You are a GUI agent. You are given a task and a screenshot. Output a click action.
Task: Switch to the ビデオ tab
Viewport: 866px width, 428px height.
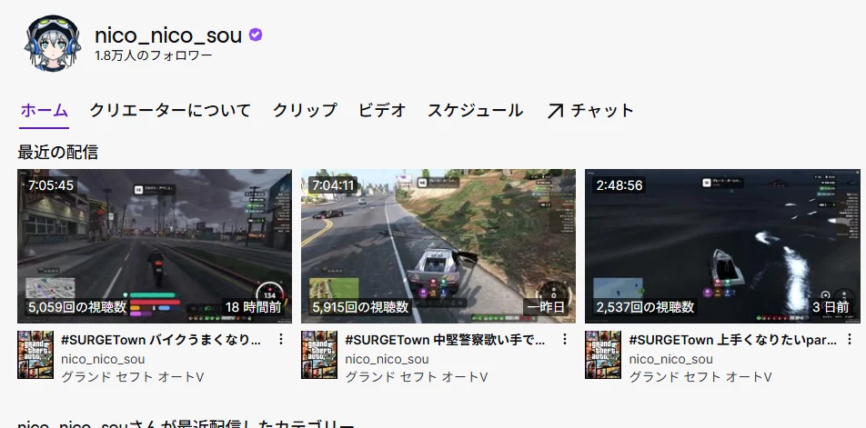coord(382,110)
